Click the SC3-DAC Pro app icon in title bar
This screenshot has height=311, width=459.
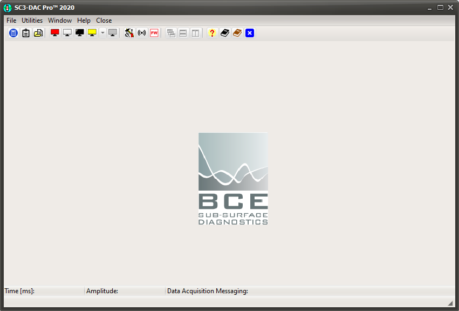[8, 8]
